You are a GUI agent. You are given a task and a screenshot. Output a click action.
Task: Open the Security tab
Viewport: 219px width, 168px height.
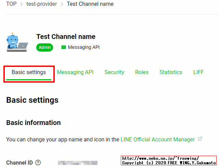point(114,72)
